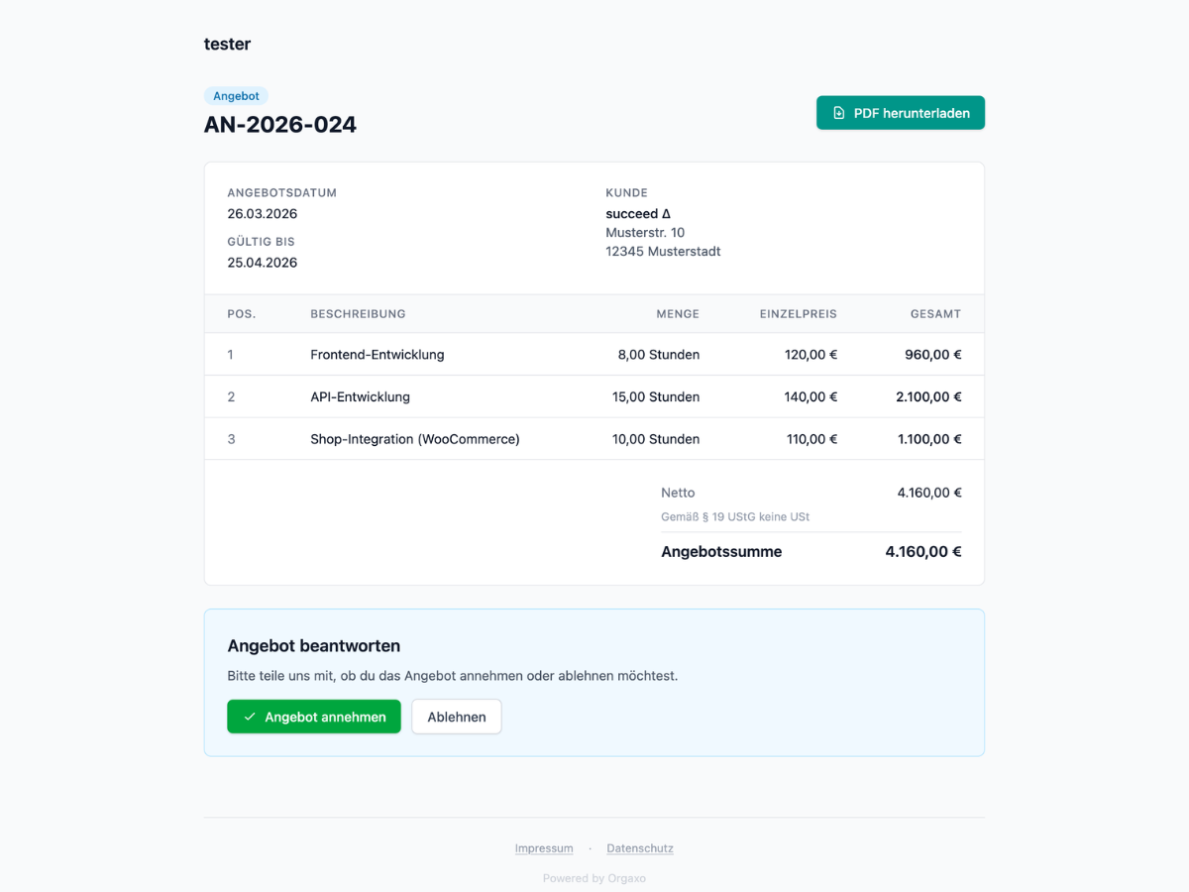The width and height of the screenshot is (1189, 892).
Task: Click the valid-until date 25.04.2026
Action: (263, 263)
